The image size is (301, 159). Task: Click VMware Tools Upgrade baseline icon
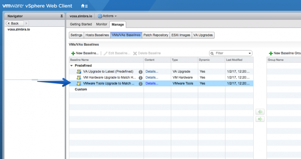coord(79,83)
